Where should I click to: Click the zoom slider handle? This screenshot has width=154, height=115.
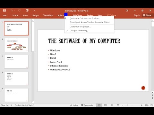coord(128,105)
